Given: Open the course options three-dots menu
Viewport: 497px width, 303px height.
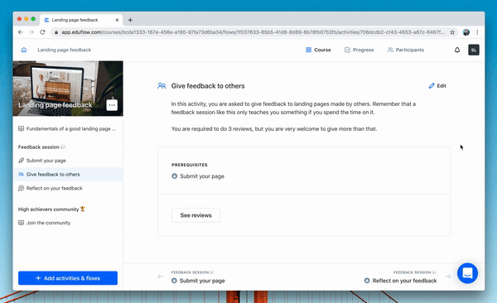Looking at the screenshot, I should point(112,105).
